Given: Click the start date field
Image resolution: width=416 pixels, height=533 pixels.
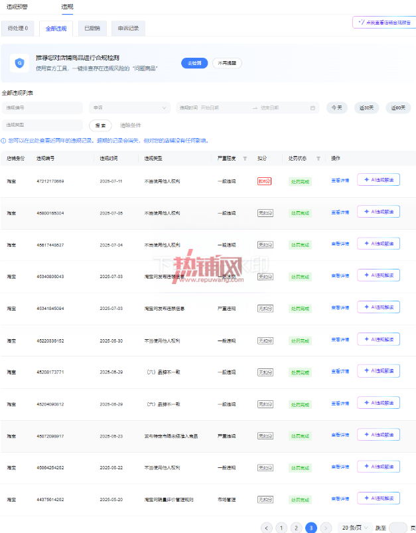Looking at the screenshot, I should [225, 108].
